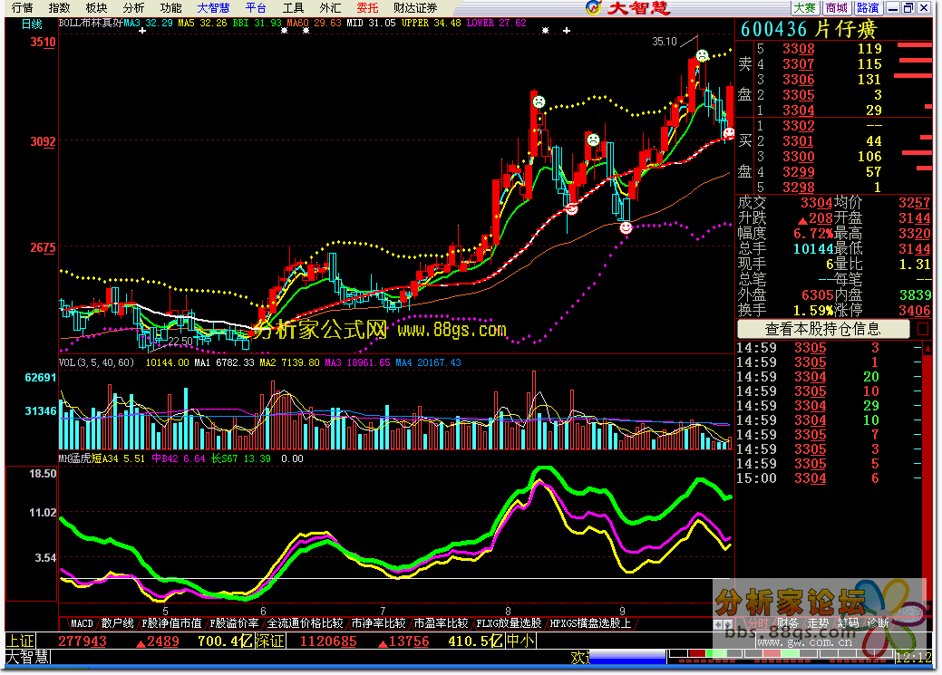The width and height of the screenshot is (942, 675).
Task: Switch to the 市盈率比较 tab
Action: 441,623
